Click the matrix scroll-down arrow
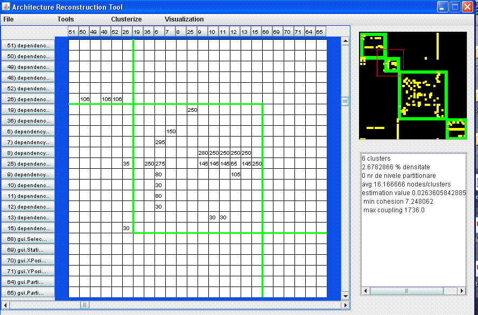Screen dimensions: 478x315 (x=345, y=296)
